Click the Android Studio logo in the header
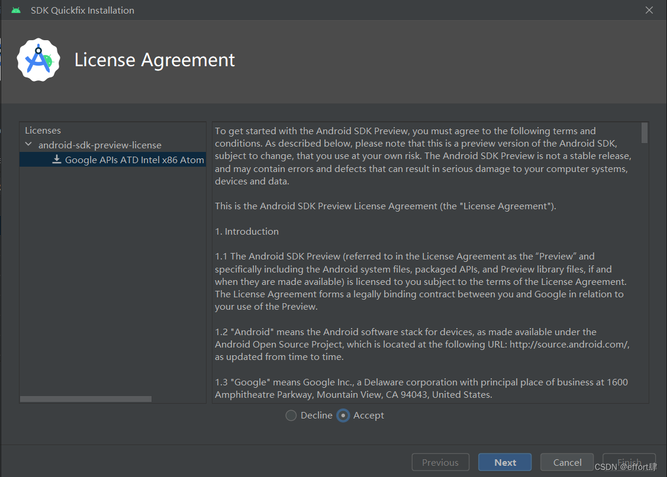The image size is (667, 477). (38, 60)
